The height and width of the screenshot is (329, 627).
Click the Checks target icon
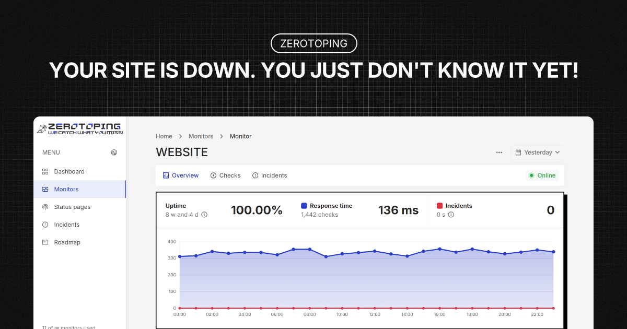[x=214, y=175]
